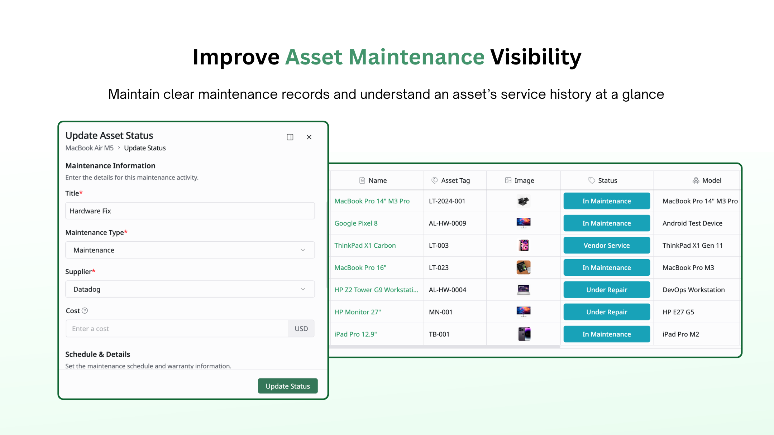Open the Google Pixel 8 asset link
Image resolution: width=774 pixels, height=435 pixels.
click(x=356, y=223)
